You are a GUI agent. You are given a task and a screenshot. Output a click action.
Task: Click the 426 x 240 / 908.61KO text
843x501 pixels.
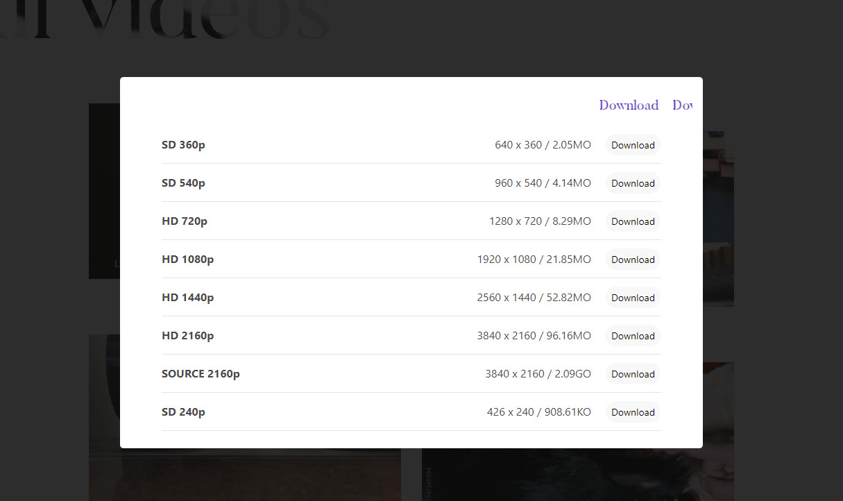[538, 412]
